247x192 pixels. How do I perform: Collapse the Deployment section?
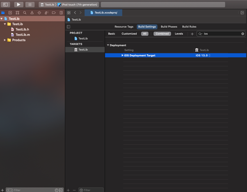click(x=108, y=45)
